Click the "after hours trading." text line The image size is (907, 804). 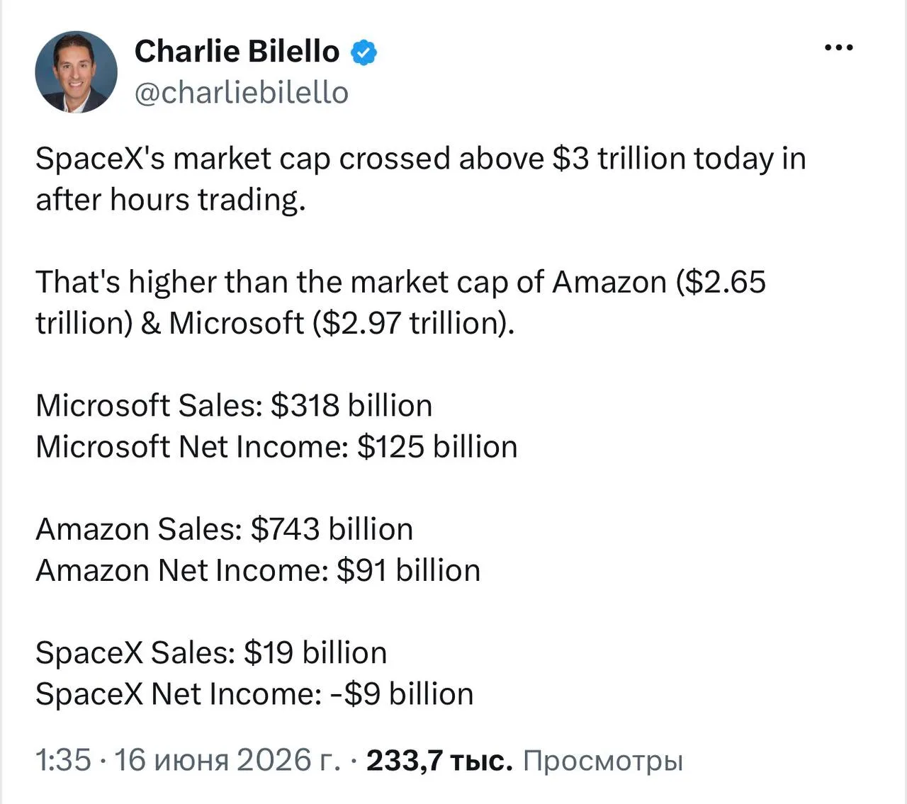(x=171, y=200)
